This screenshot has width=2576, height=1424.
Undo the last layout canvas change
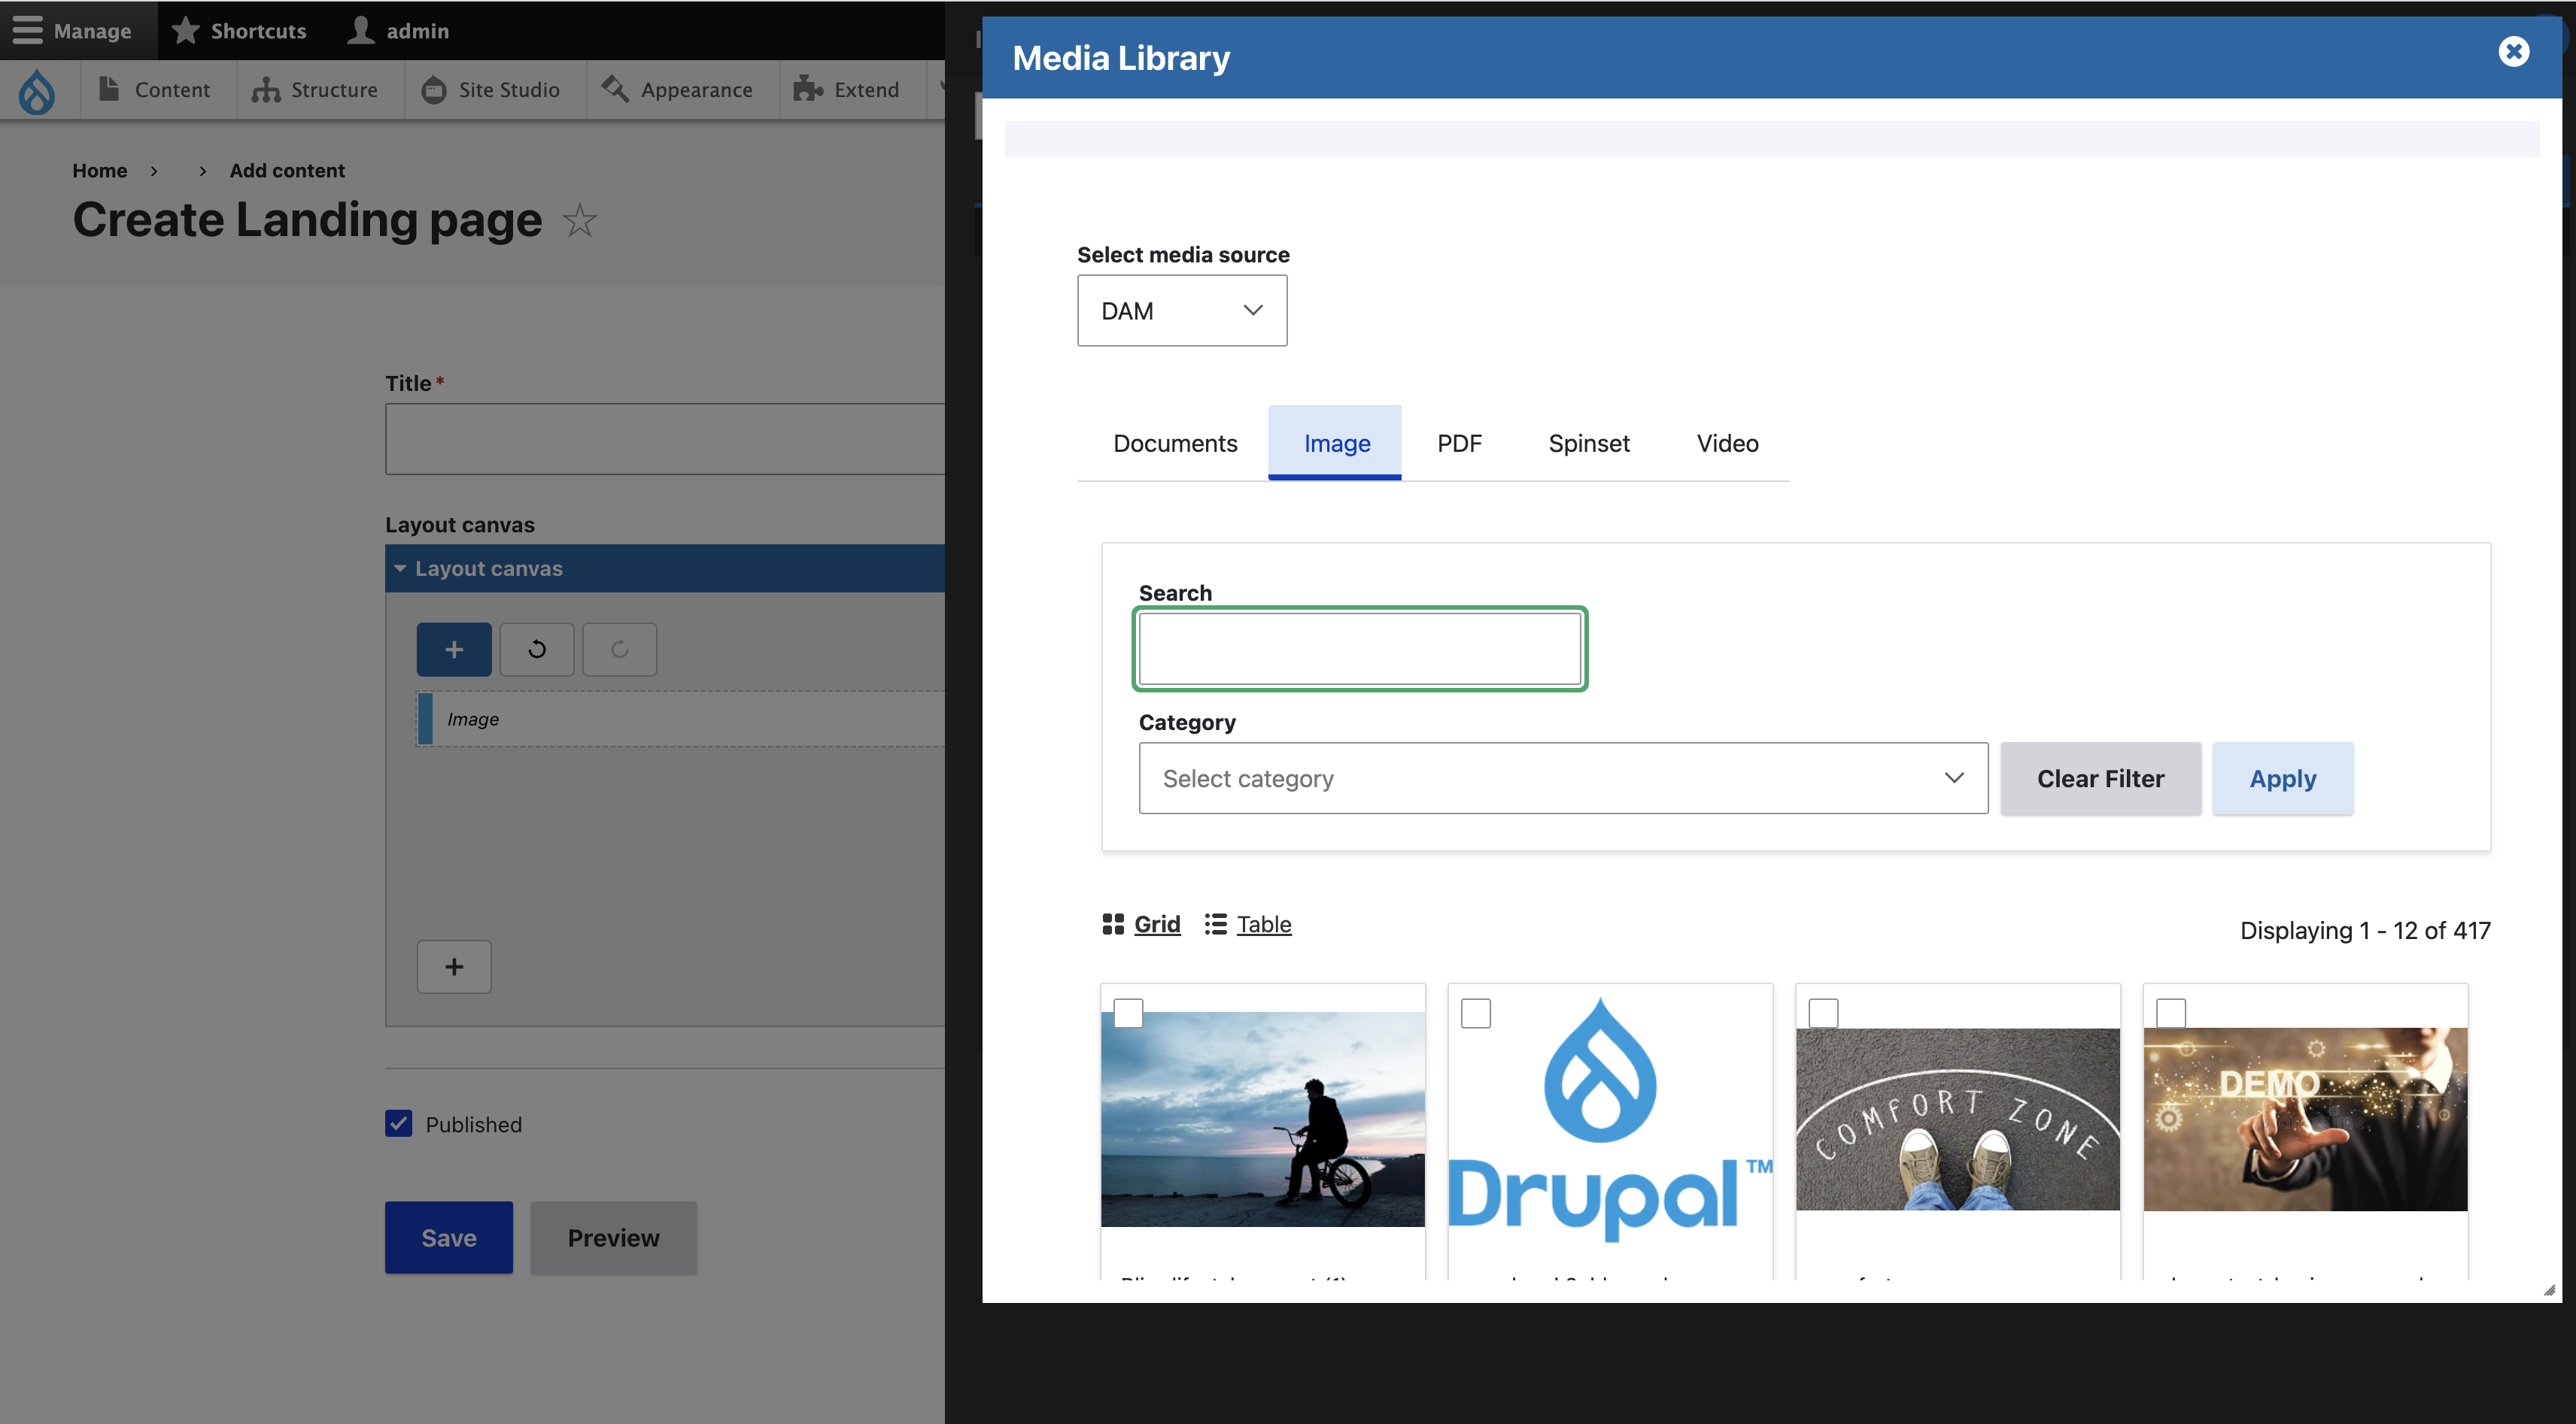(x=537, y=649)
